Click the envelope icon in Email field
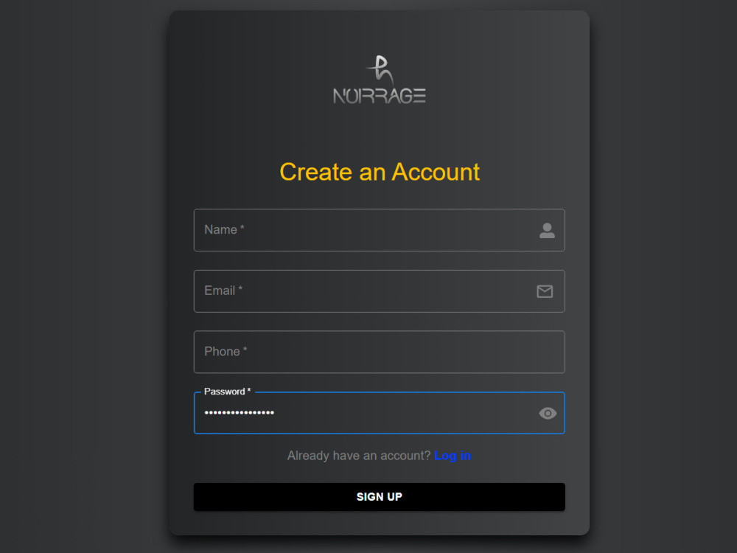The height and width of the screenshot is (553, 737). pyautogui.click(x=545, y=291)
